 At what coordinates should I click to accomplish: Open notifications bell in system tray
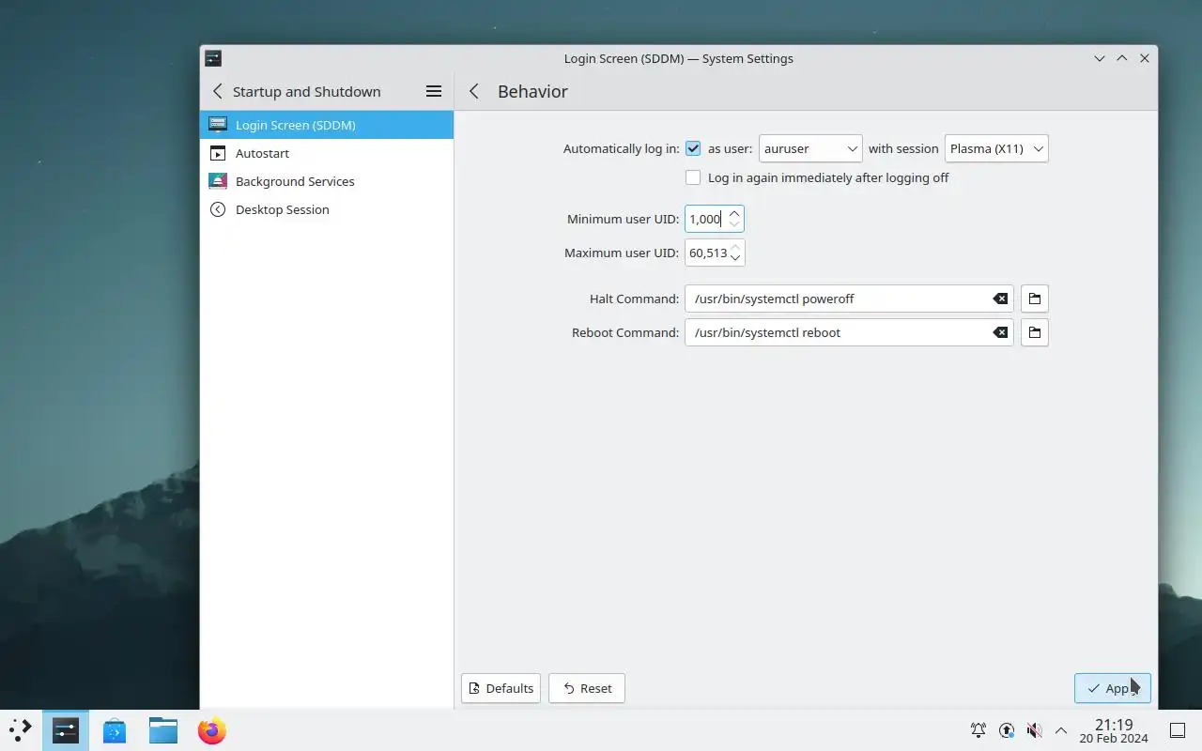coord(979,730)
